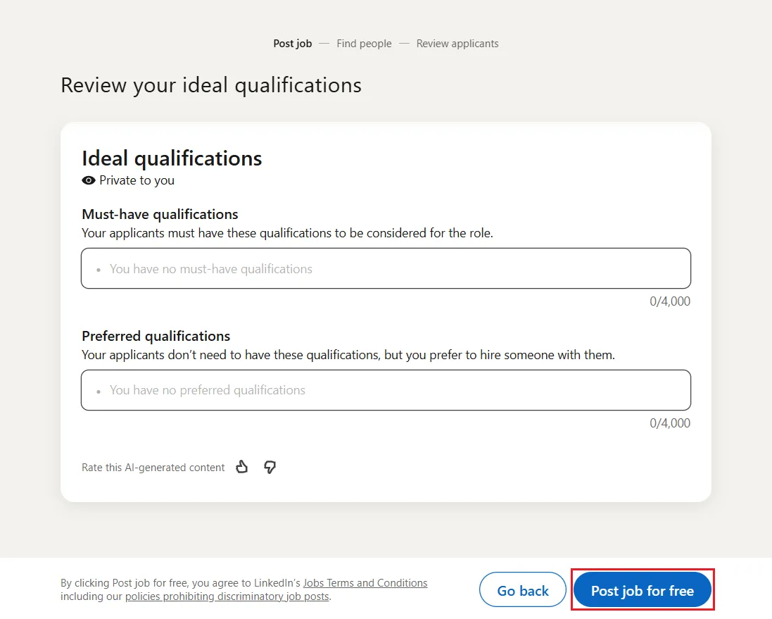
Task: Click the Must-have qualifications section label
Action: (159, 214)
